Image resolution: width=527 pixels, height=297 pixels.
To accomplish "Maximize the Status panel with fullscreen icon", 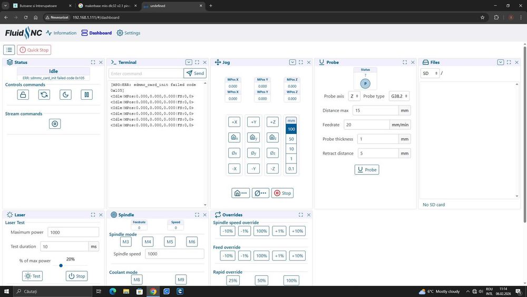I will point(93,62).
